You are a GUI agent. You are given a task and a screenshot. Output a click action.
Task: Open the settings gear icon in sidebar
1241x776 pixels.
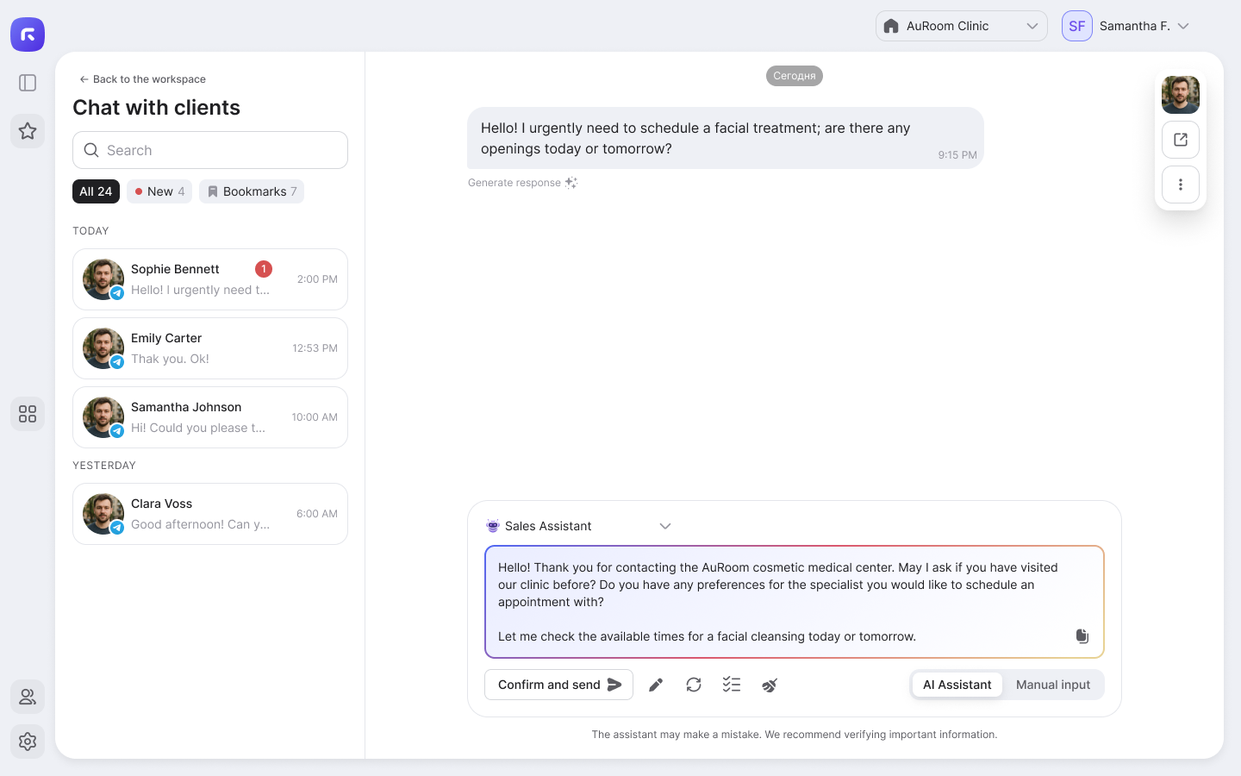click(x=28, y=742)
